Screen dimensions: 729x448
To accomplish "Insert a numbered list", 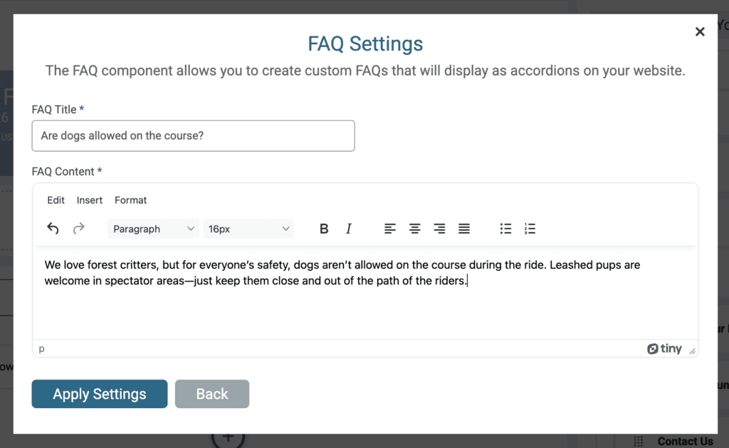I will [530, 229].
